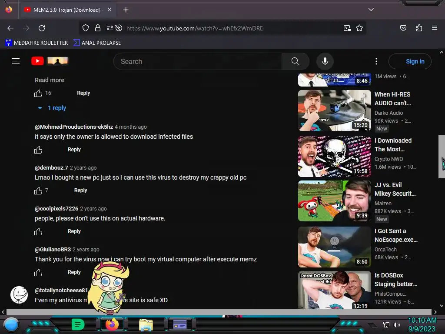Viewport: 445px width, 334px height.
Task: Like the comment with 16 likes
Action: [x=38, y=93]
